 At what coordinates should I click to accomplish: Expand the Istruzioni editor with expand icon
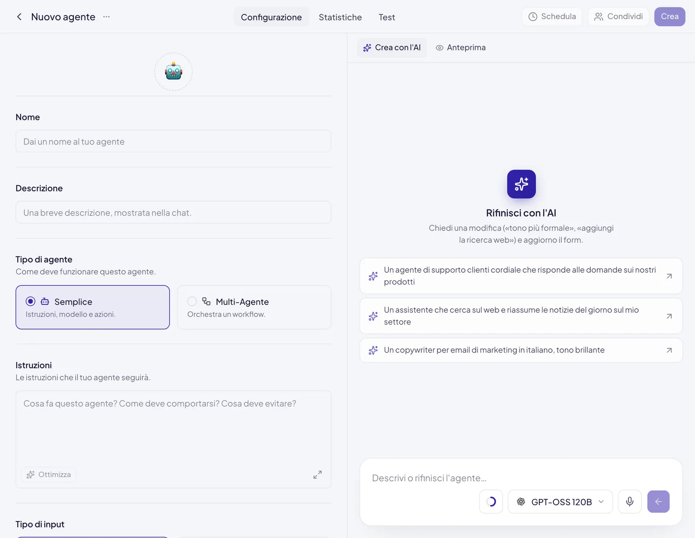pos(318,475)
